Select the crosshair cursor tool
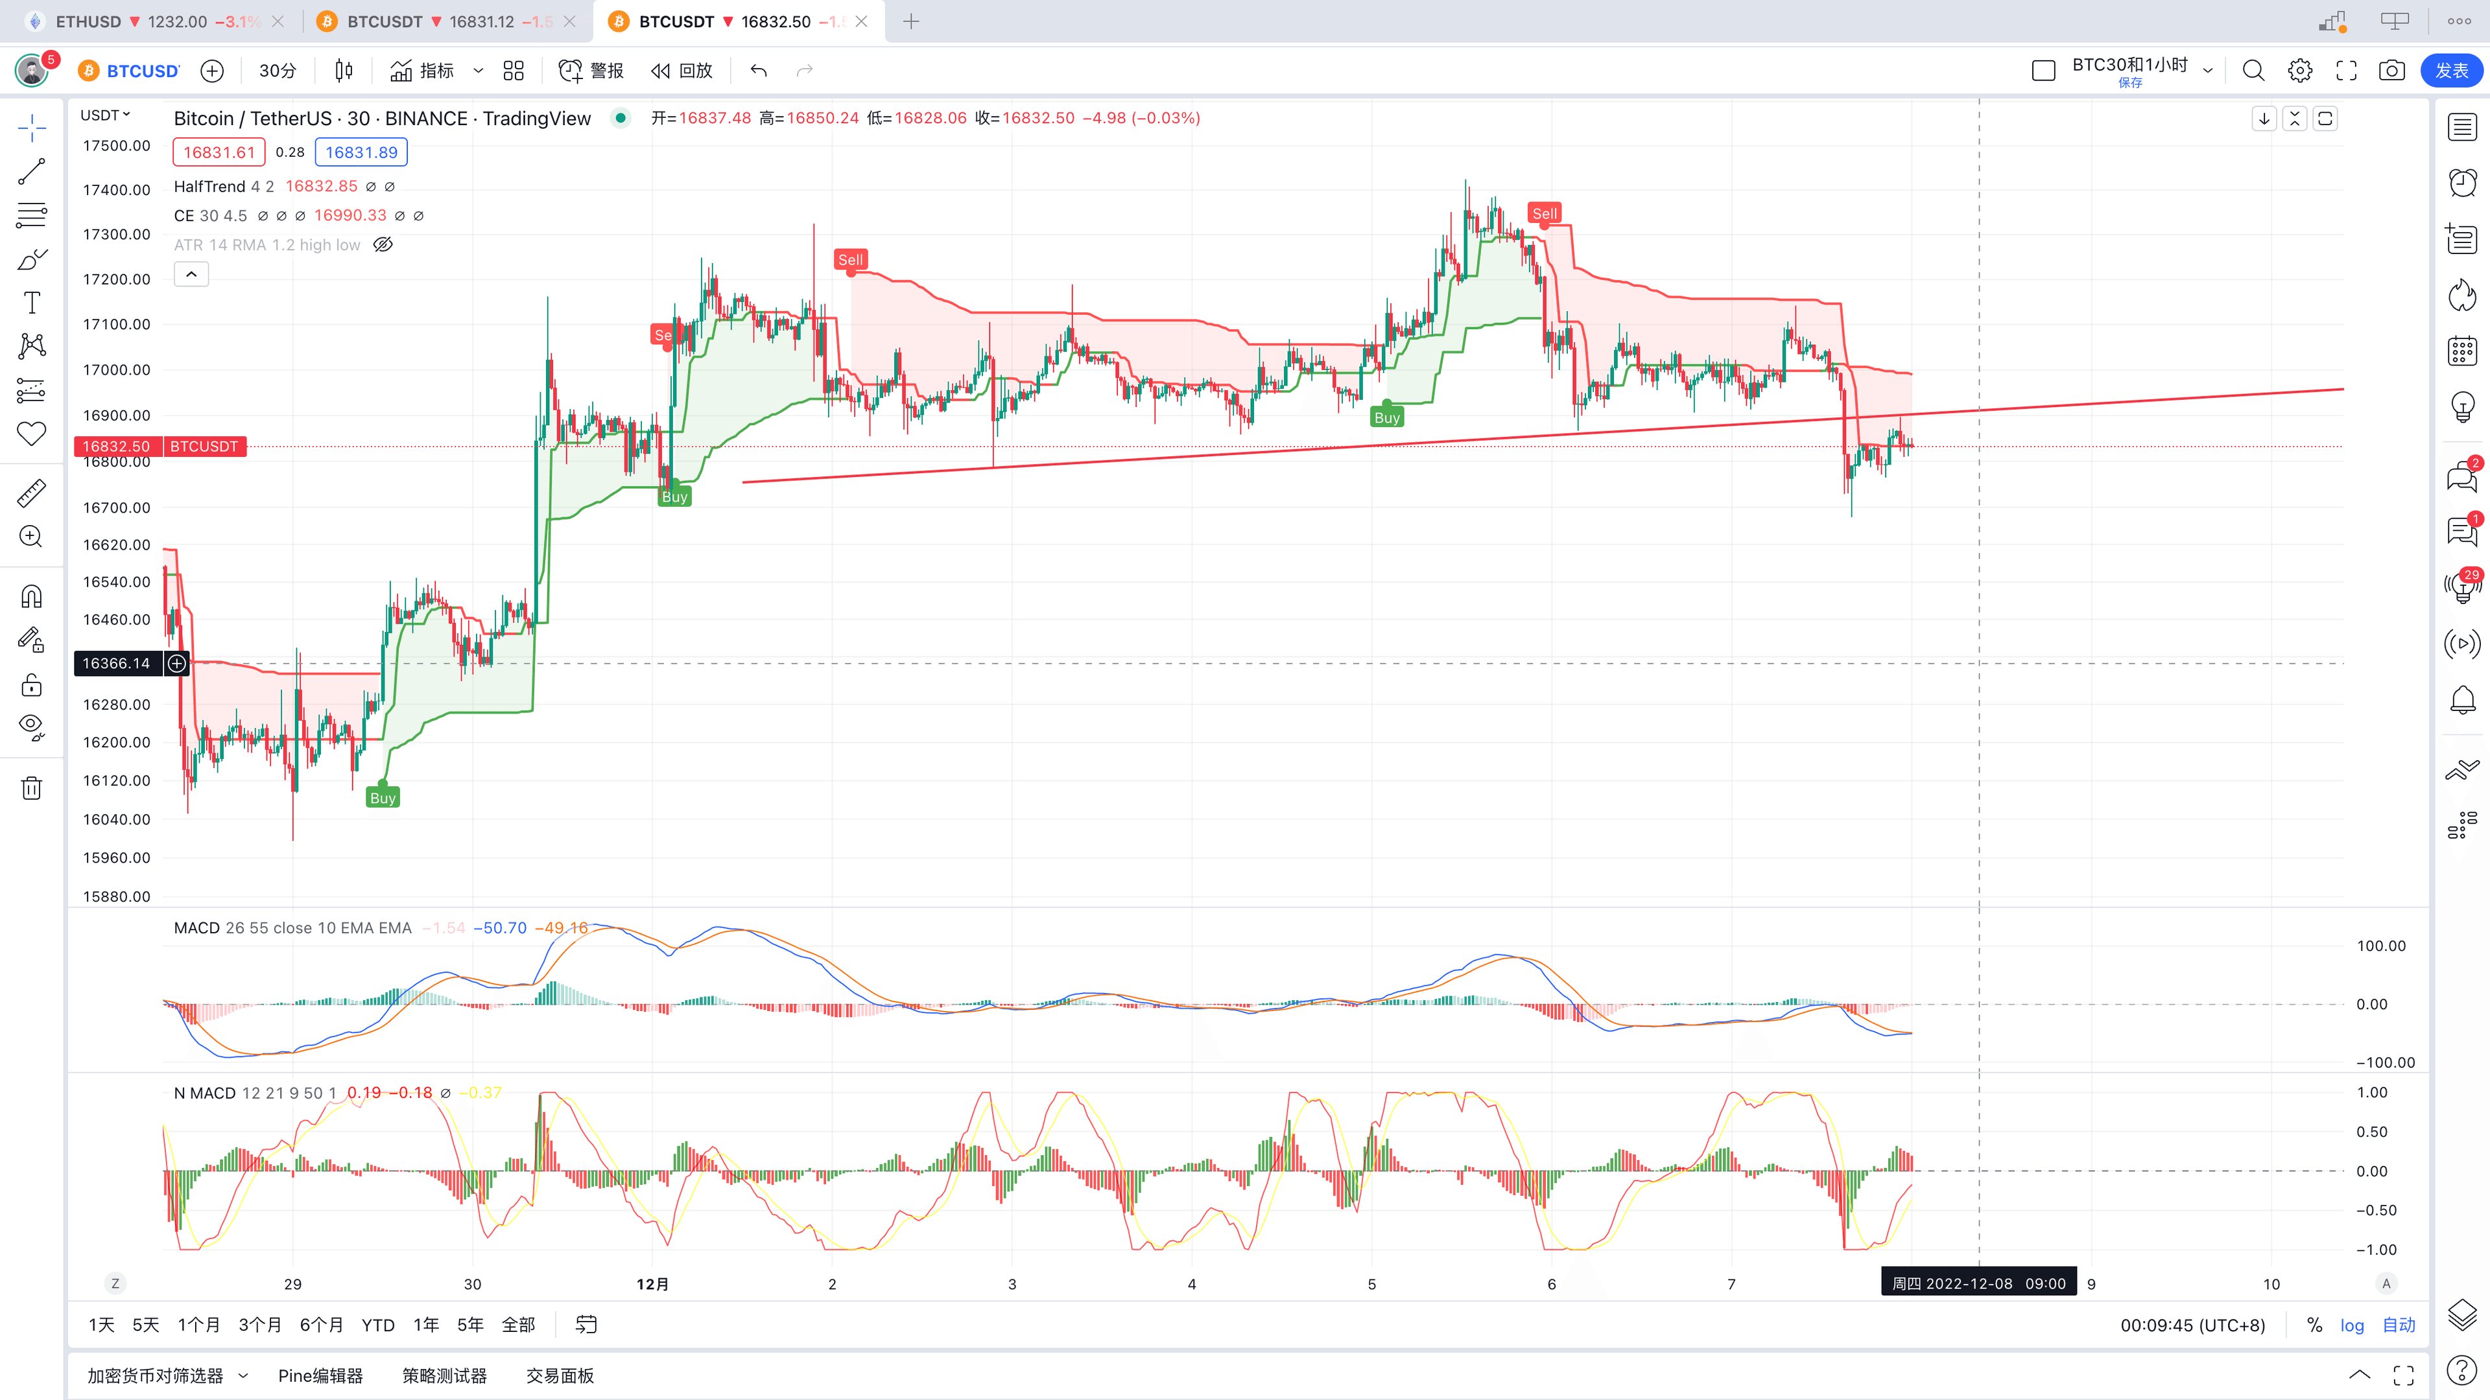Screen dimensions: 2490x1400 (32, 128)
